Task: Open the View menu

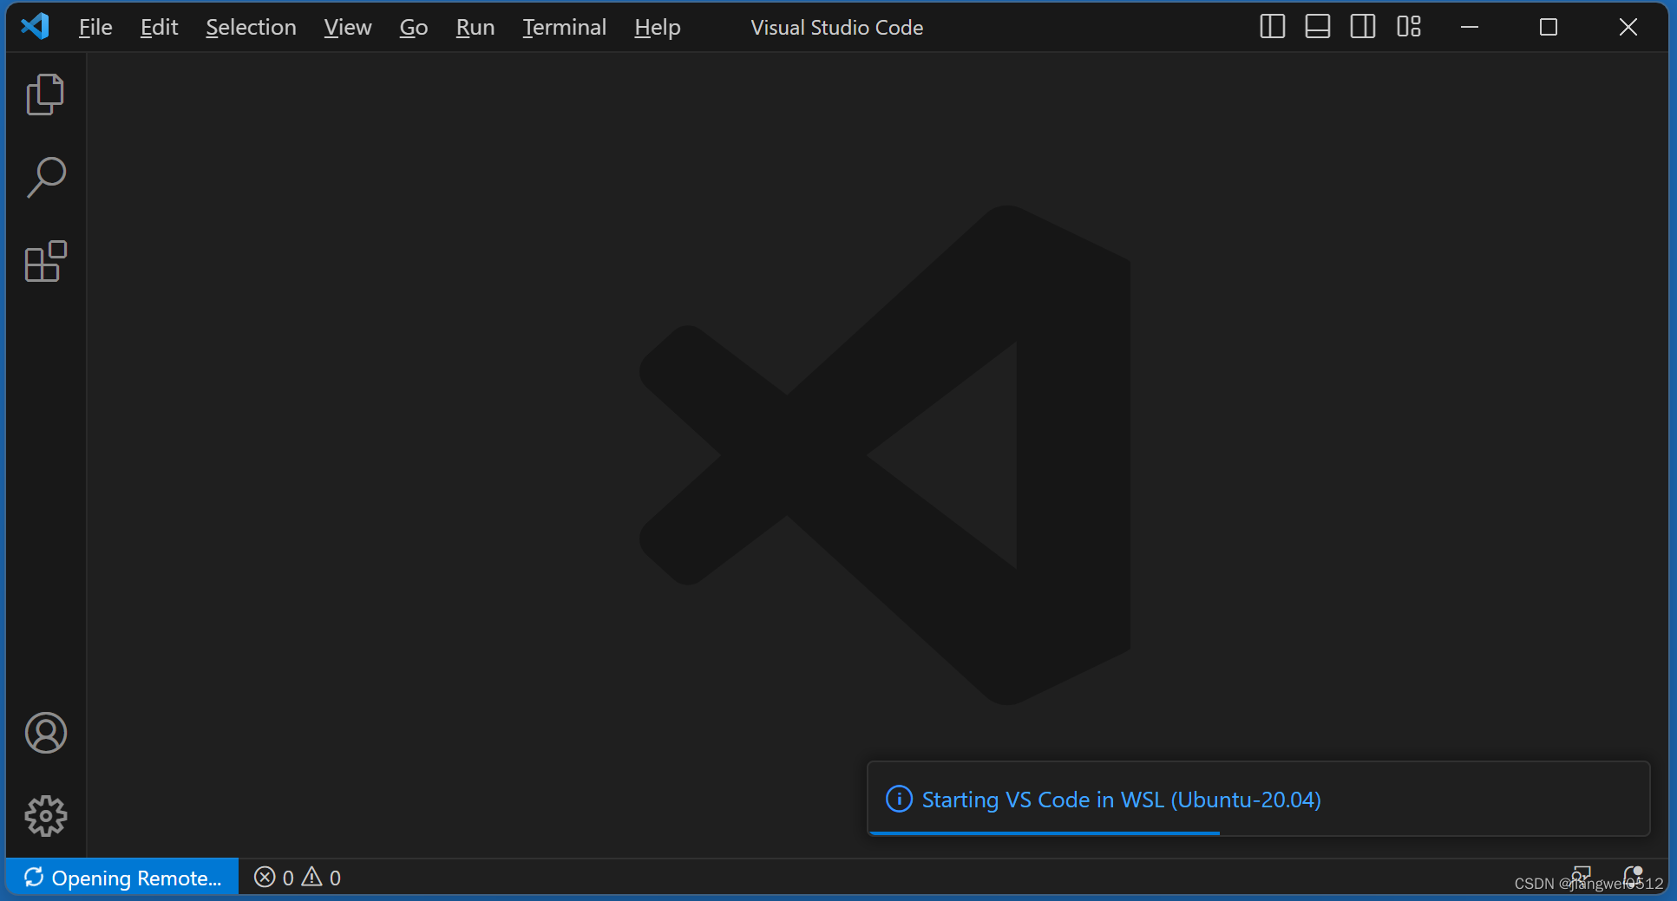Action: pos(347,28)
